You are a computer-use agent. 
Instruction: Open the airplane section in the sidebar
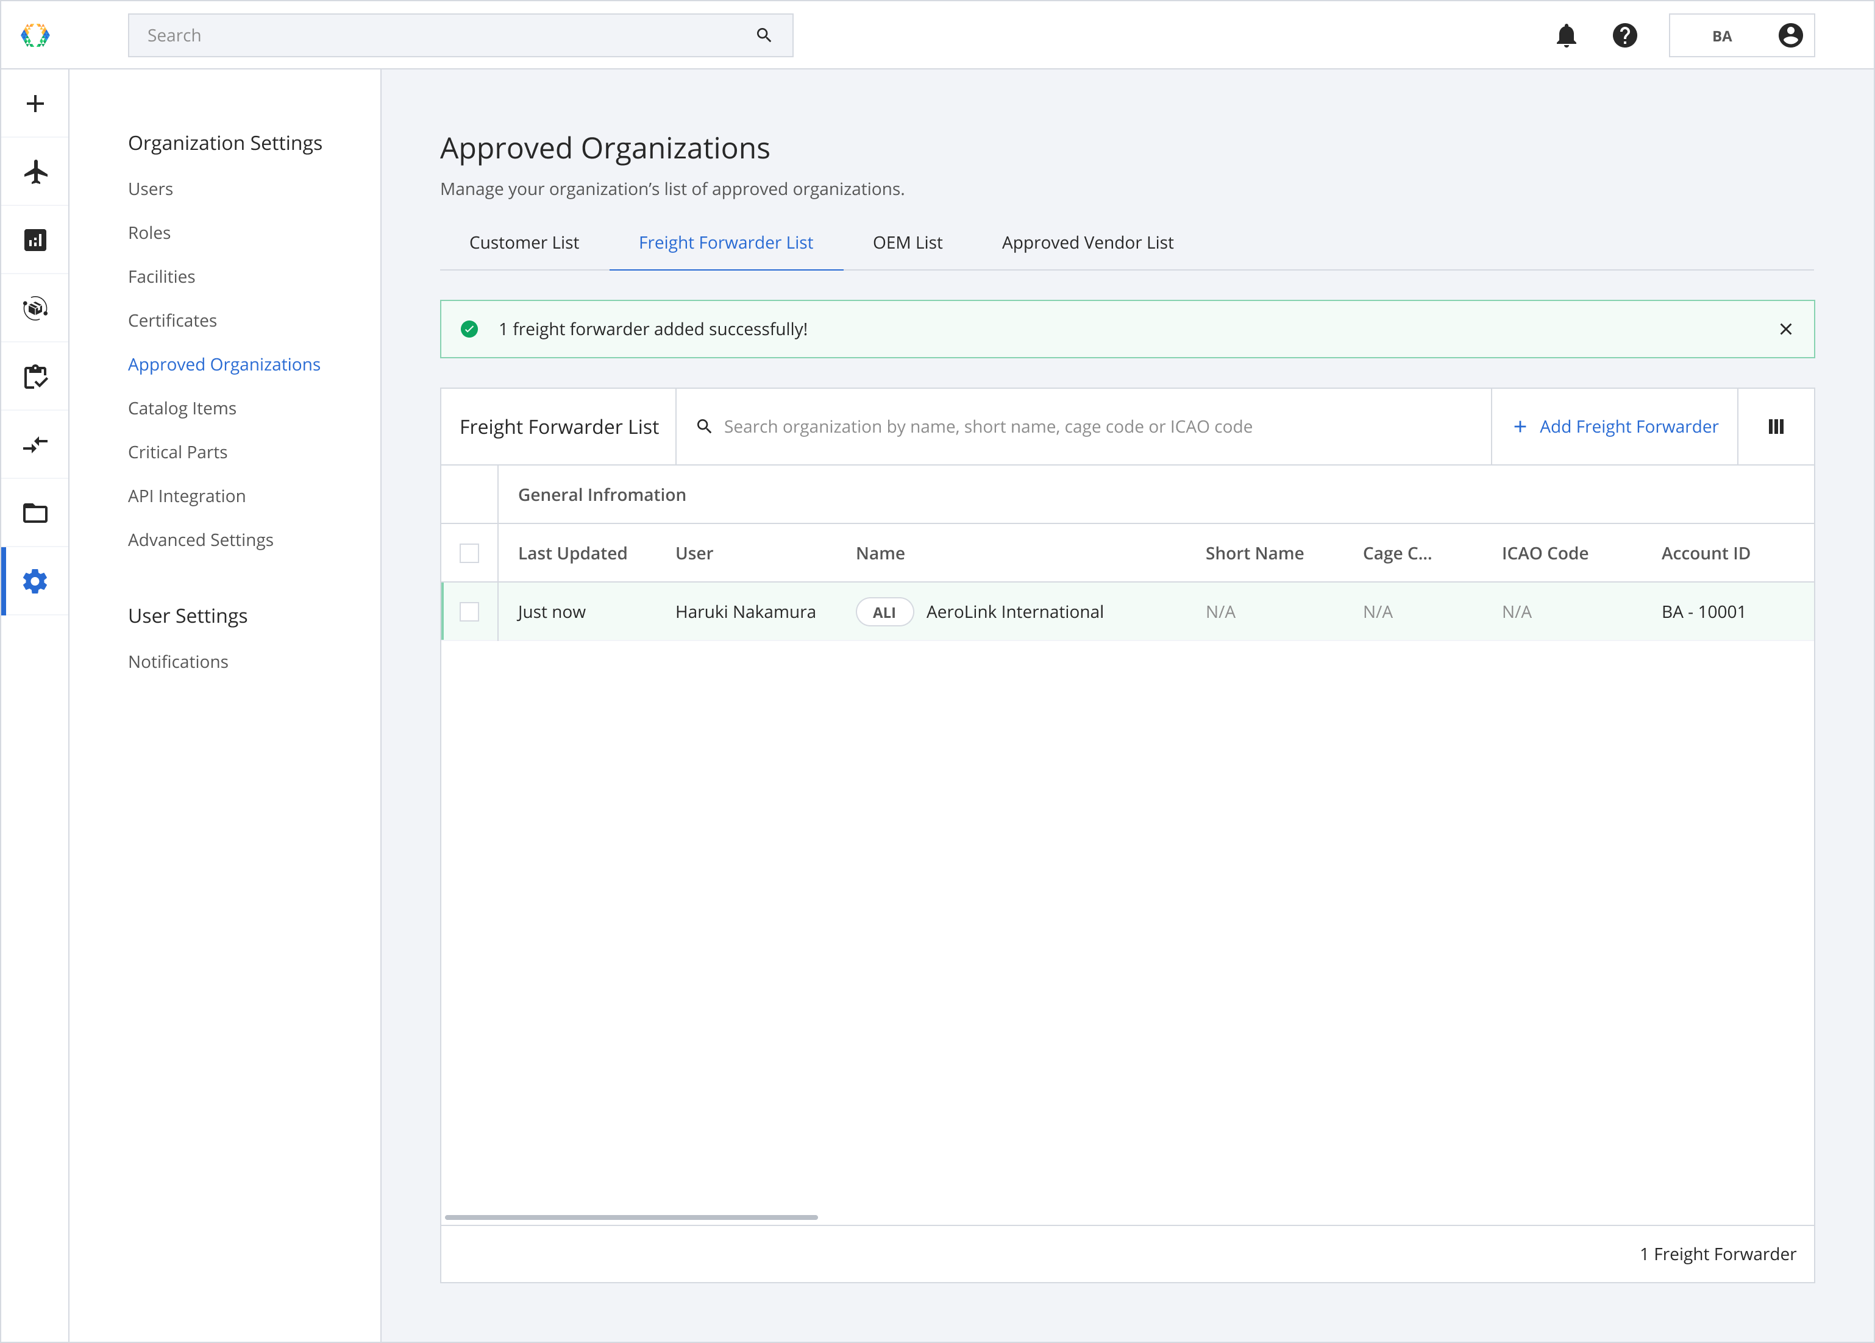[x=35, y=172]
